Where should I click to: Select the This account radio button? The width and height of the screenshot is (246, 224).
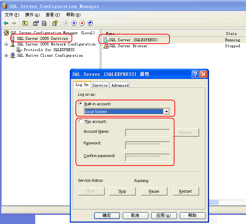81,122
